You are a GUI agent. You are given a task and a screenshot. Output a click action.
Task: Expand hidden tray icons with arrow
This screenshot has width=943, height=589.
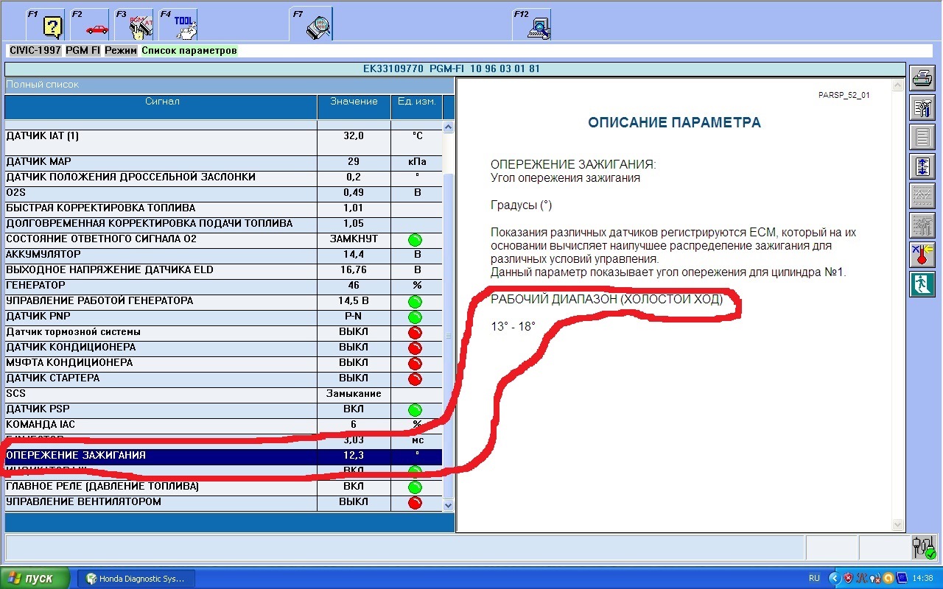(835, 578)
